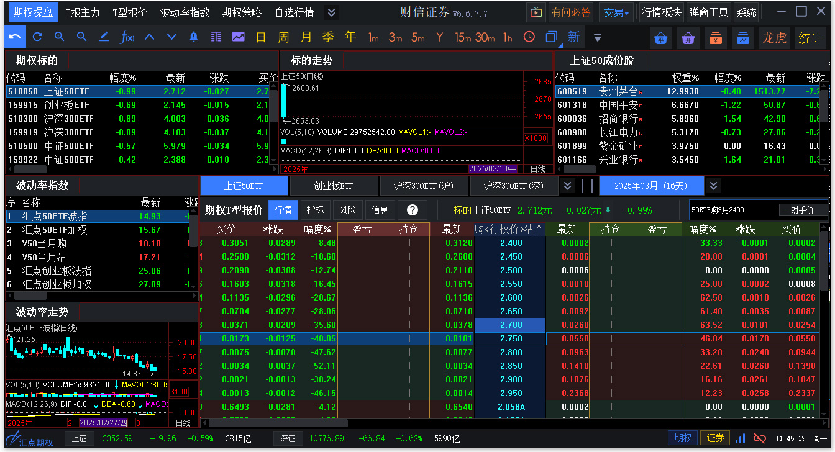Viewport: 835px width, 452px height.
Task: Click the red broken-link icon in status bar
Action: 759,438
